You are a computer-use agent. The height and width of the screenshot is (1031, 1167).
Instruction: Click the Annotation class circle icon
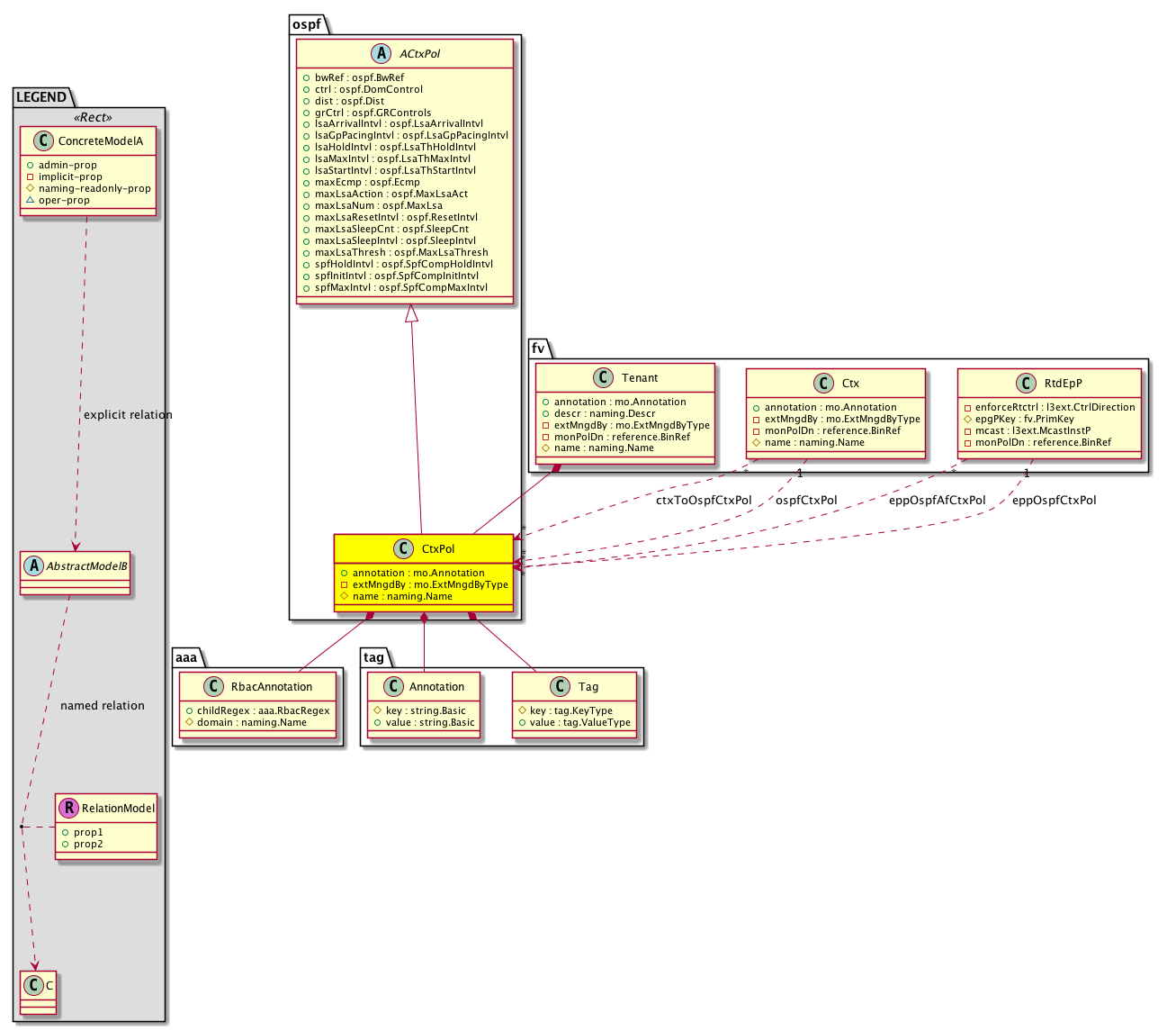coord(392,687)
